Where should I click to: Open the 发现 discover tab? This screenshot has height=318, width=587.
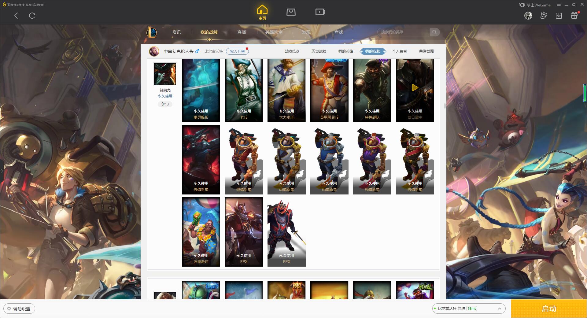(x=306, y=32)
